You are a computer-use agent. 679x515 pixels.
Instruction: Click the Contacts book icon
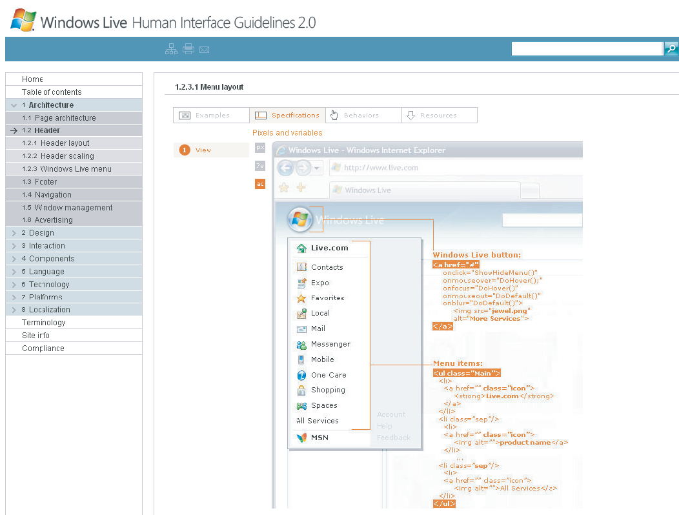click(x=301, y=267)
